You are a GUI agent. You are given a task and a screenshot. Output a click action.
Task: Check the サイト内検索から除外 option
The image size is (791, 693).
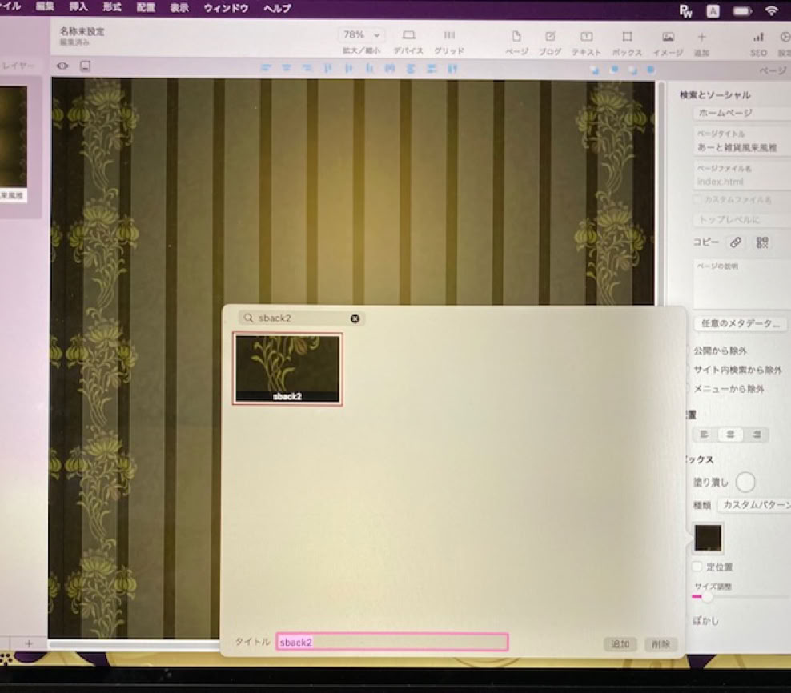coord(689,369)
